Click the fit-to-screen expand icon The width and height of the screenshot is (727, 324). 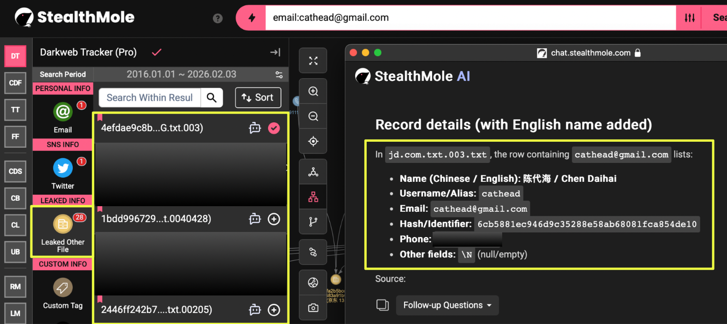pyautogui.click(x=313, y=61)
